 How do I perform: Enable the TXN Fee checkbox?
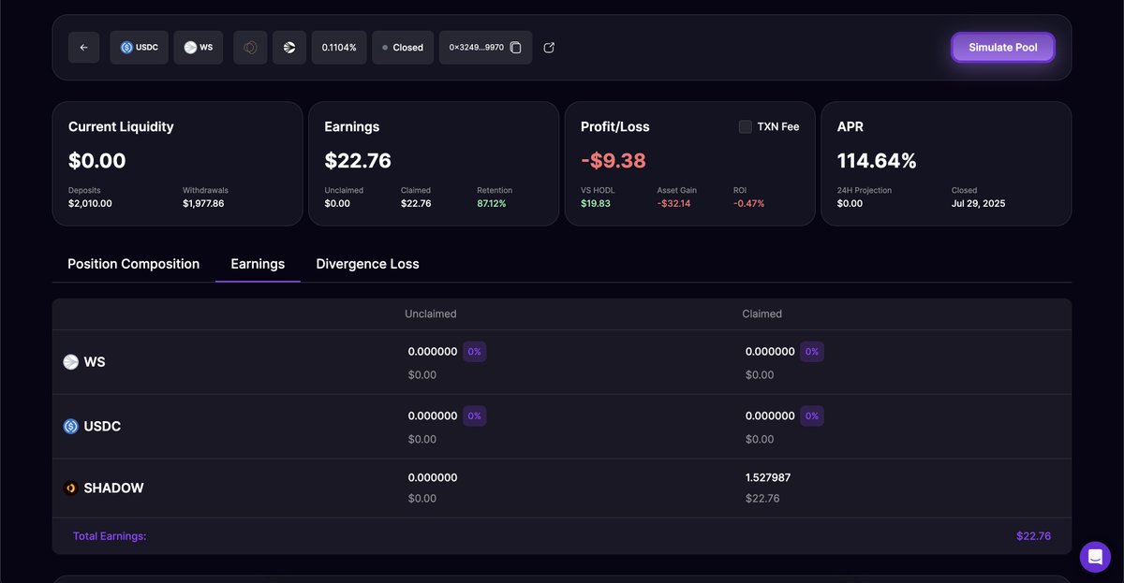pos(746,126)
